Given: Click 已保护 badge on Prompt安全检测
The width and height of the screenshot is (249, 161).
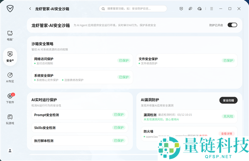Looking at the screenshot, I should [119, 115].
